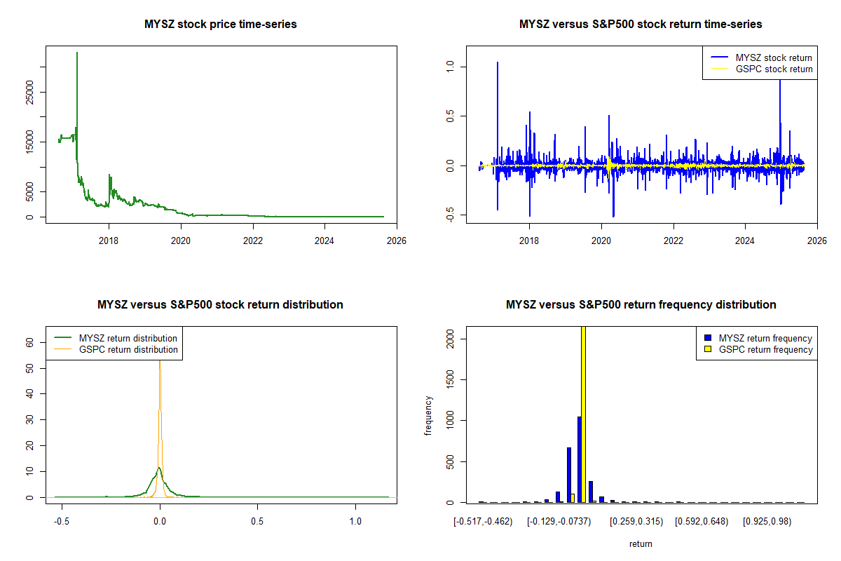This screenshot has height=561, width=841.
Task: Select the GSPC stock return legend entry
Action: click(x=774, y=69)
